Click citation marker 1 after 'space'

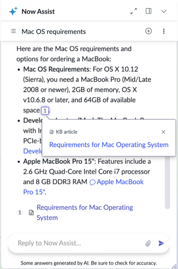coord(45,111)
